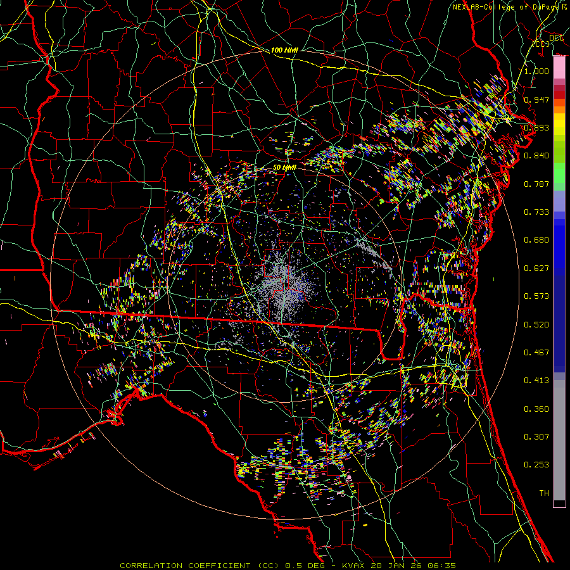Click the NEXLAB-College of DuPage credit text
Screen dimensions: 570x570
click(x=505, y=6)
